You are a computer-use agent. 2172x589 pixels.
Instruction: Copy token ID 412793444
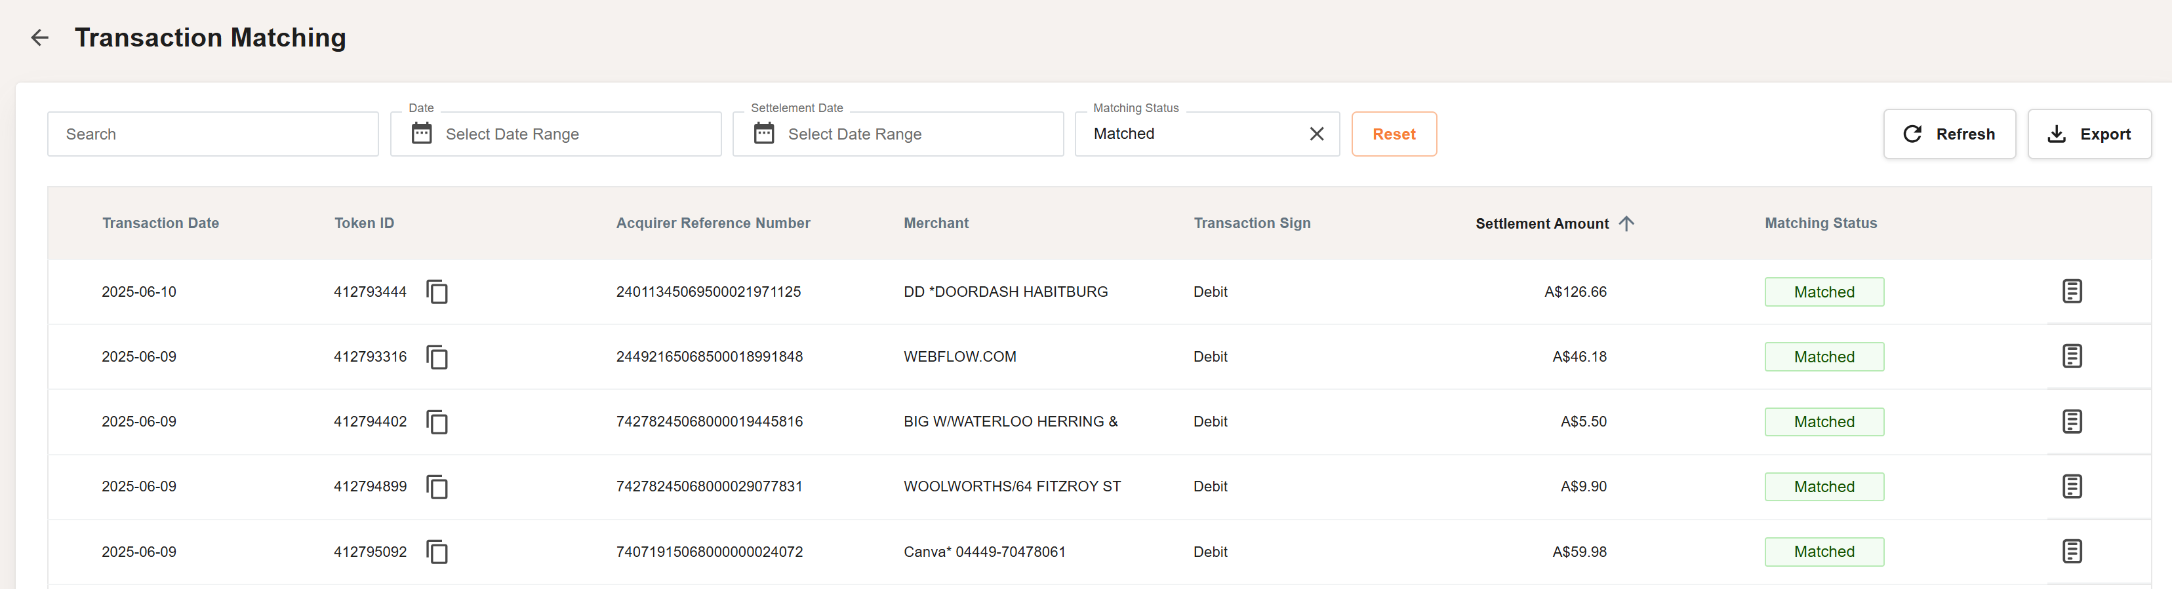[437, 292]
